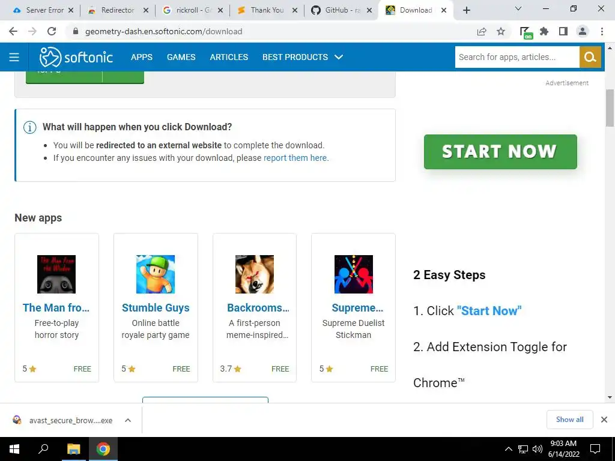Click the Chrome taskbar icon
The width and height of the screenshot is (615, 461).
(103, 449)
